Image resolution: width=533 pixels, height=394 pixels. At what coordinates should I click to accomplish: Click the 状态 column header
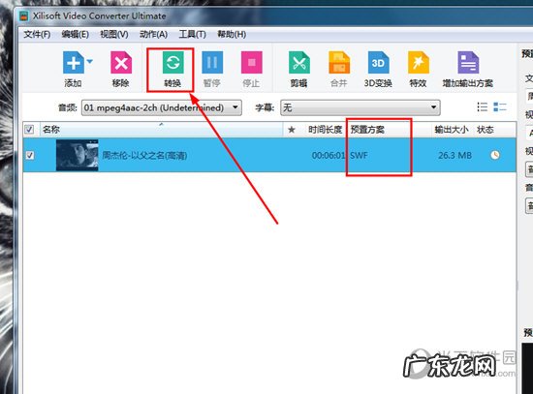[x=486, y=130]
